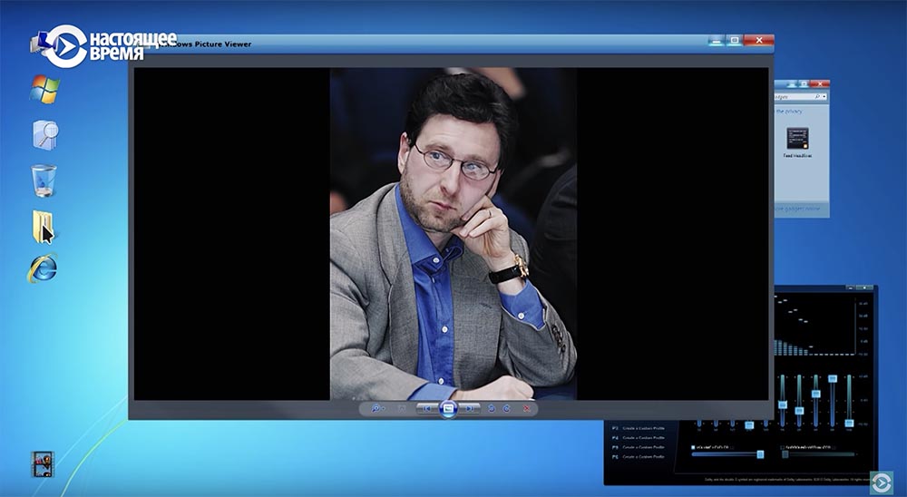Go to the previous picture
This screenshot has width=907, height=497.
(427, 408)
